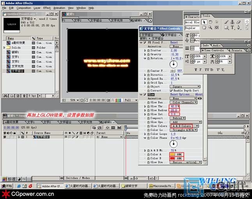This screenshot has width=252, height=199.
Task: Toggle quality switch on layer 1
Action: click(x=73, y=137)
